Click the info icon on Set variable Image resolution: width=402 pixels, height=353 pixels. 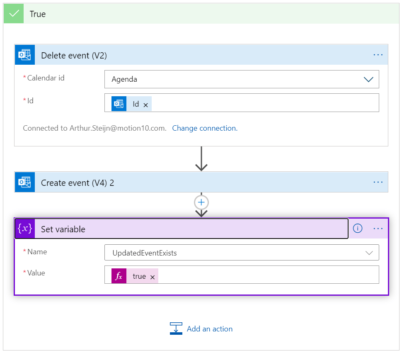coord(358,229)
